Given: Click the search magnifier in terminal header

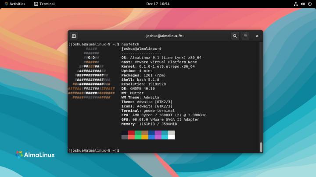Looking at the screenshot, I should coord(235,36).
